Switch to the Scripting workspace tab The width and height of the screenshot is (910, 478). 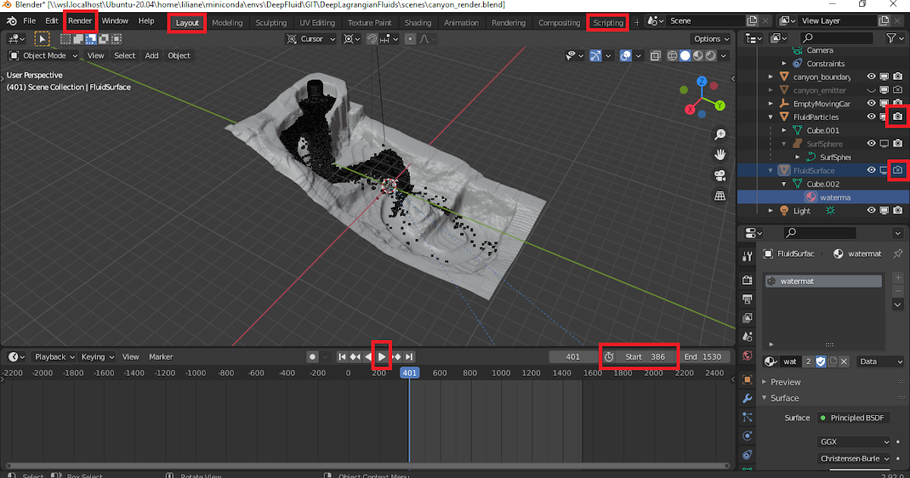tap(607, 22)
